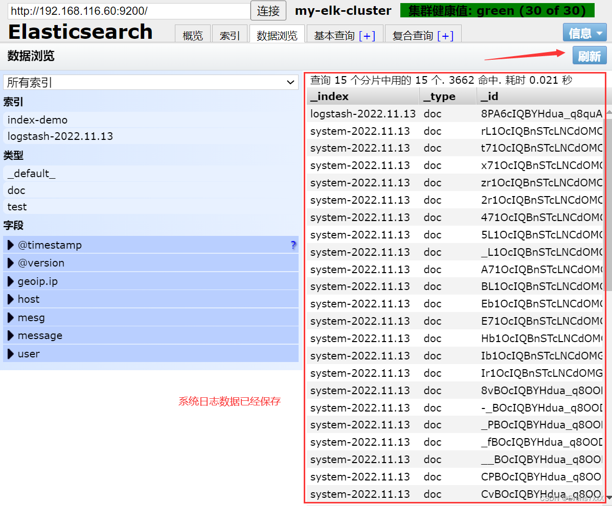Open the row with id __BOcIQBYHdua_q8OO

(455, 459)
